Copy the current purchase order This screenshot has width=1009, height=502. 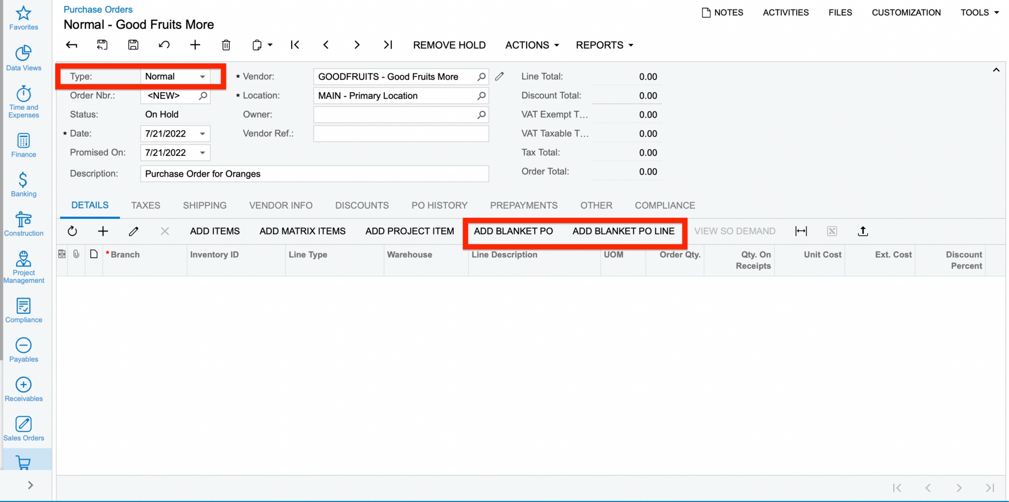tap(257, 45)
